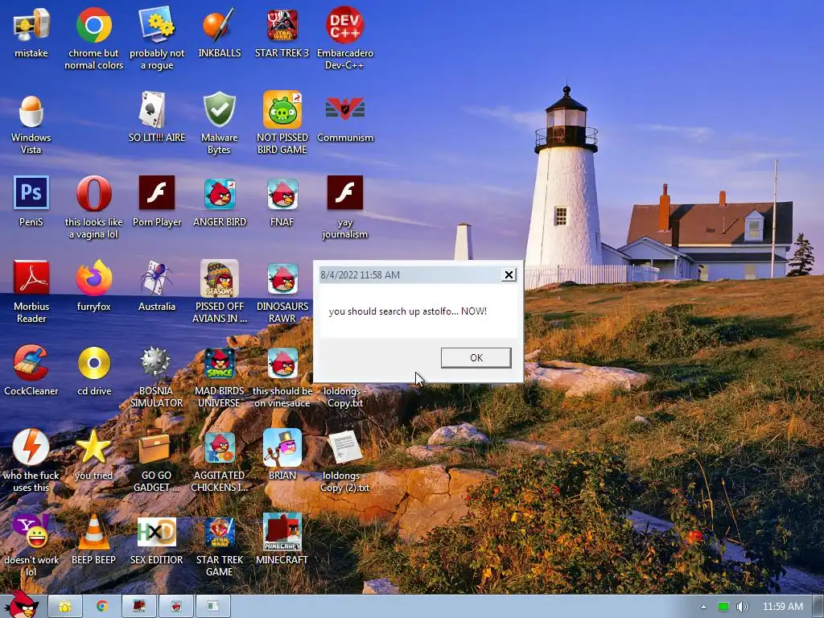
Task: Open the yellow folder taskbar button
Action: (x=64, y=607)
